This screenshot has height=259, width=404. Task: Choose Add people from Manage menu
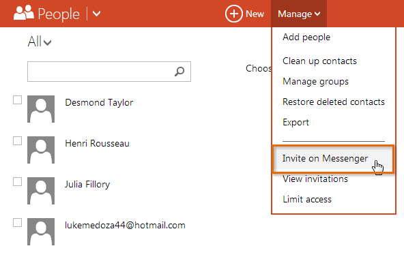point(306,37)
